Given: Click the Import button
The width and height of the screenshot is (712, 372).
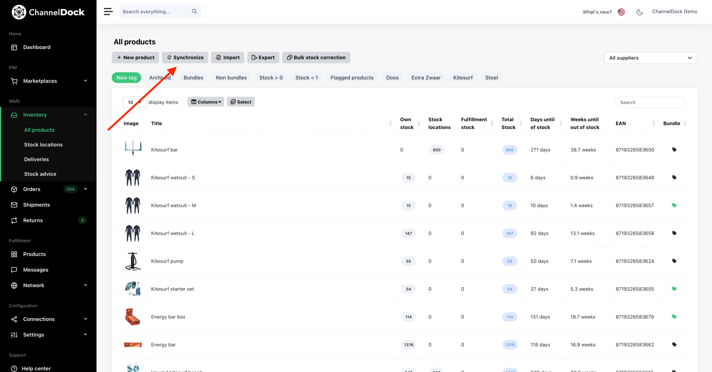Looking at the screenshot, I should pyautogui.click(x=228, y=58).
